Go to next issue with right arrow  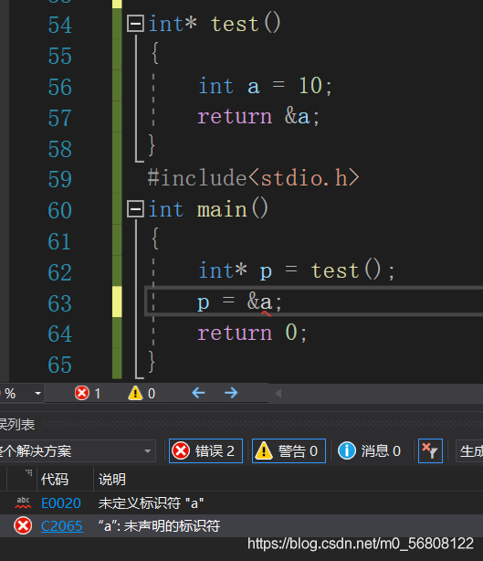click(x=231, y=393)
